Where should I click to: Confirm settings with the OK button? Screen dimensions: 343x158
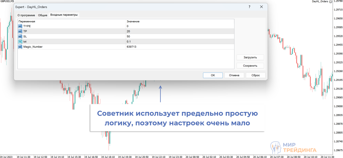coord(213,75)
